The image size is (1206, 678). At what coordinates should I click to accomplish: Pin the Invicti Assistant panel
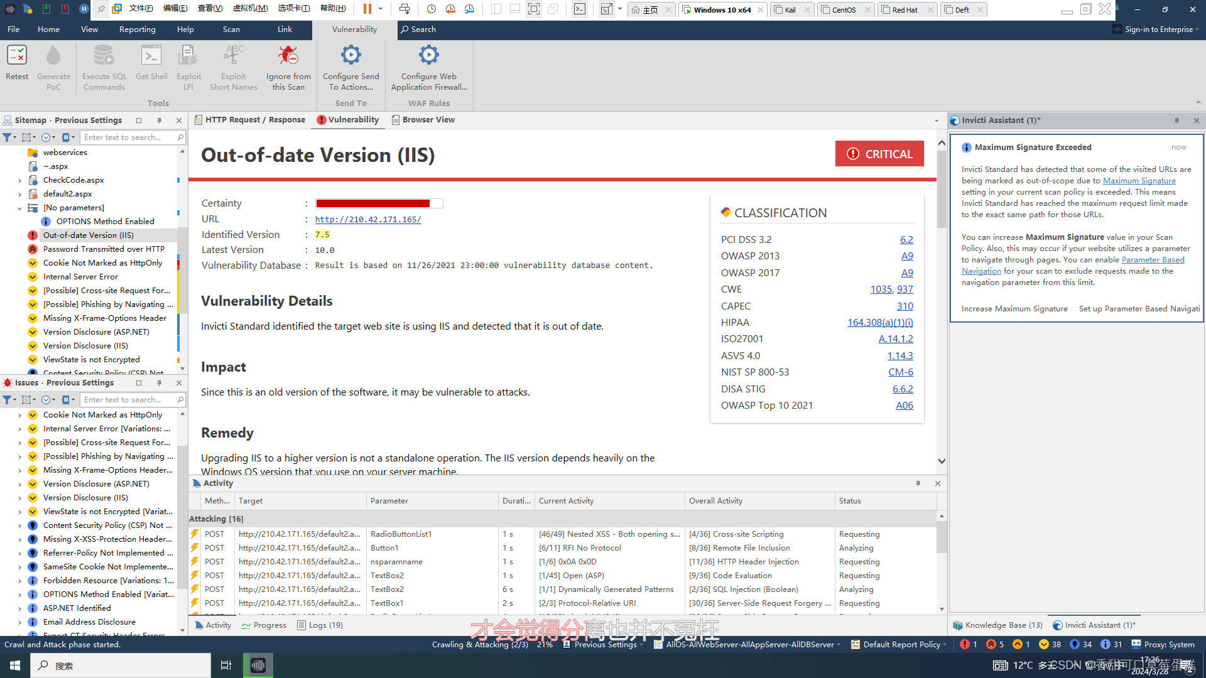pyautogui.click(x=1176, y=121)
